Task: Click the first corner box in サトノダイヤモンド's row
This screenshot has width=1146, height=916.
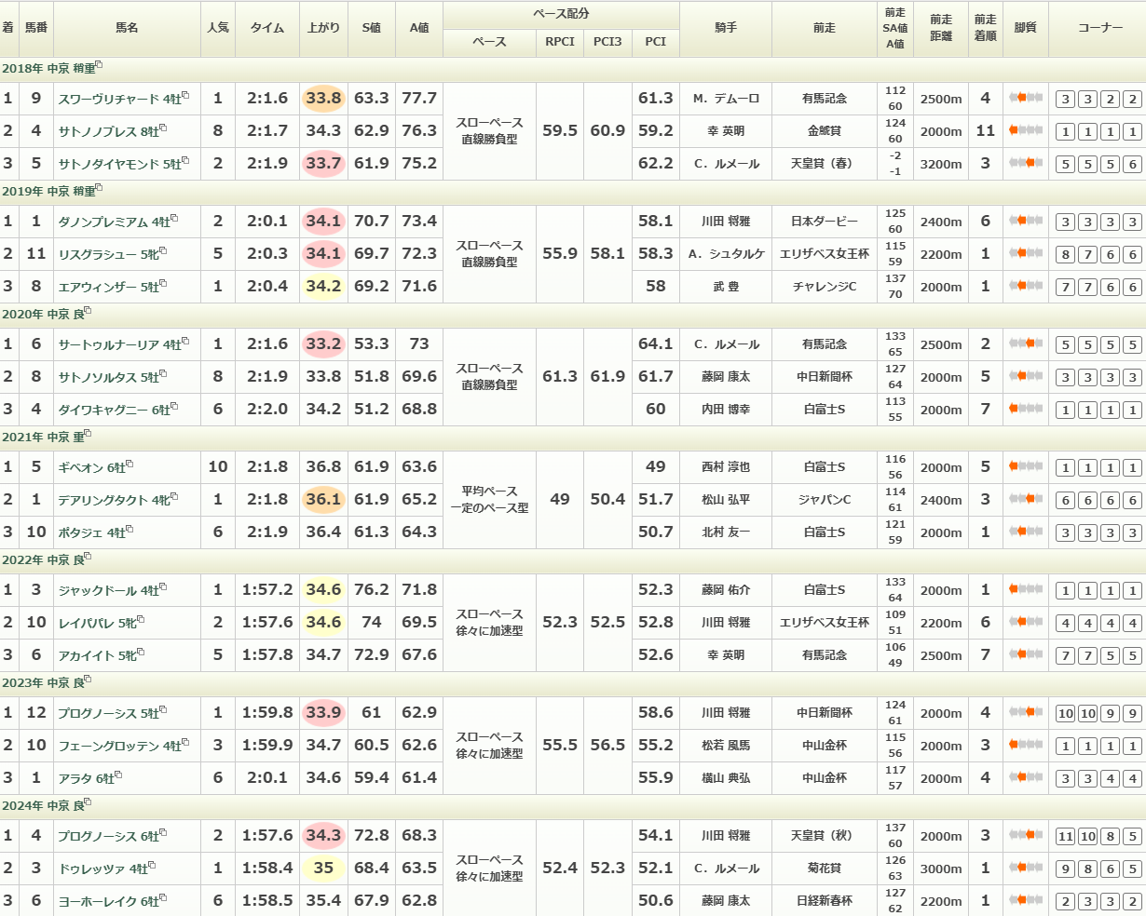Action: click(x=1065, y=164)
